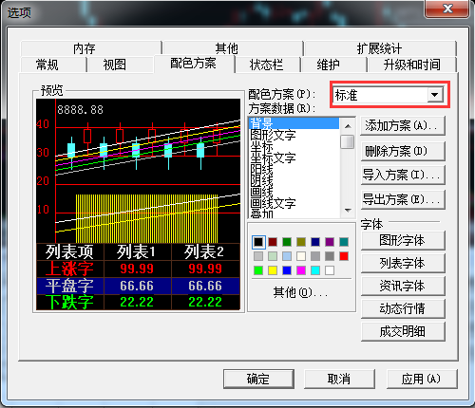Image resolution: width=475 pixels, height=408 pixels.
Task: Pick the bright green color swatch
Action: tap(258, 270)
